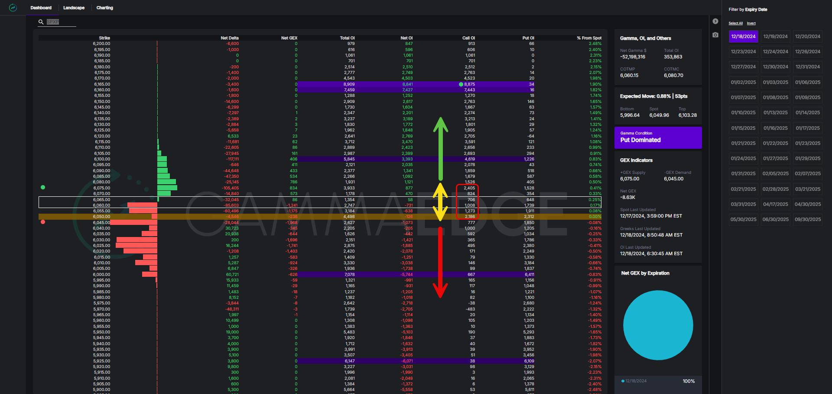Open the Charting tab
The image size is (832, 394).
point(104,8)
